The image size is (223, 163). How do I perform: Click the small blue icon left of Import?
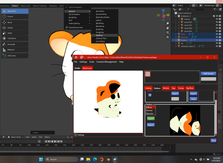point(150,95)
